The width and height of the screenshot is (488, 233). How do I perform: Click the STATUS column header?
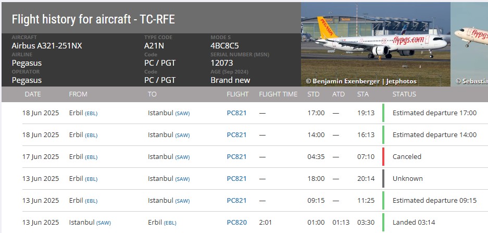404,94
